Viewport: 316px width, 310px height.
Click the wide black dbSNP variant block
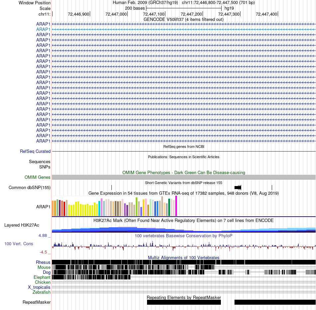click(237, 188)
